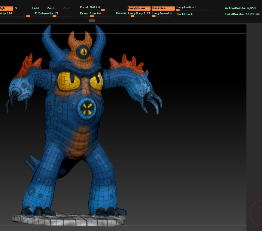Click the LazySmooth slider

(x=163, y=14)
